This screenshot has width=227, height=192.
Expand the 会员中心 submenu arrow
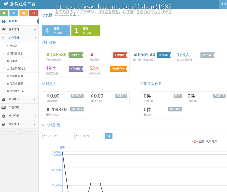[35, 99]
